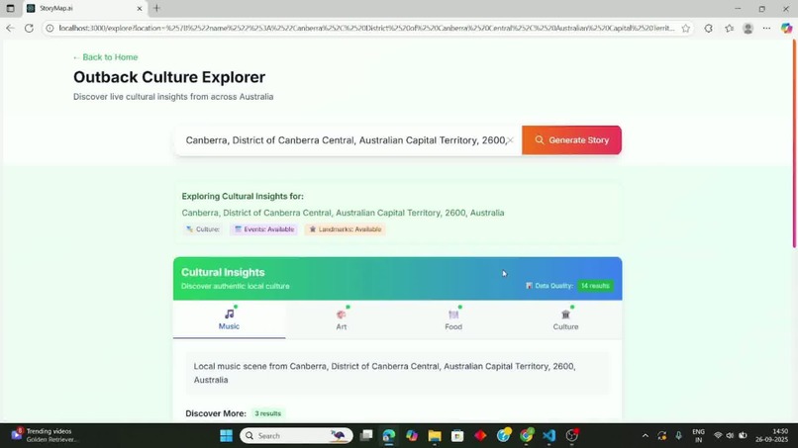This screenshot has height=448, width=798.
Task: Click the Local music scene description text
Action: (x=384, y=373)
